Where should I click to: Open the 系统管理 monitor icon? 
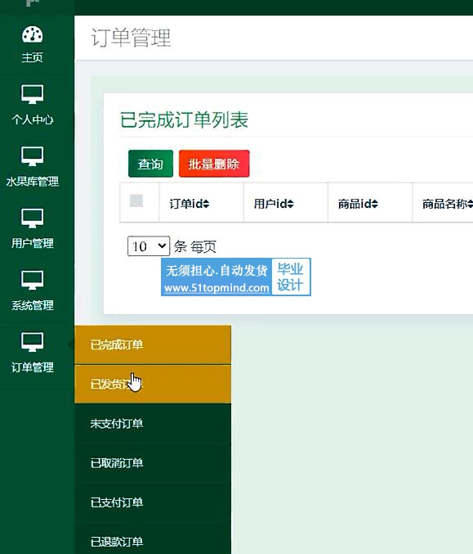click(x=32, y=280)
